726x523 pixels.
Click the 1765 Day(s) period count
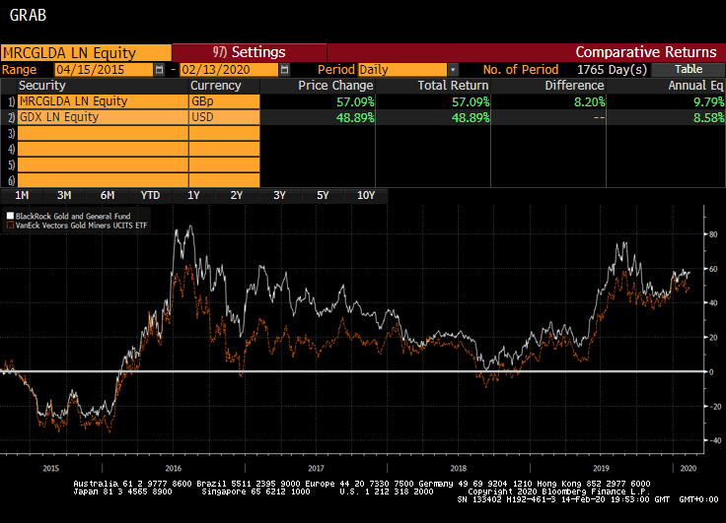[x=612, y=70]
